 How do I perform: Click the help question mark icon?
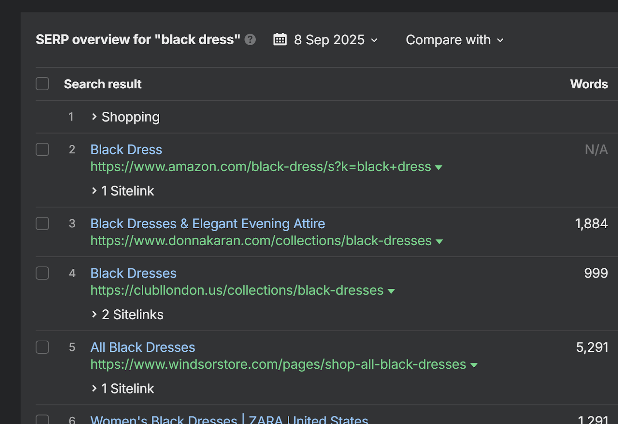250,40
